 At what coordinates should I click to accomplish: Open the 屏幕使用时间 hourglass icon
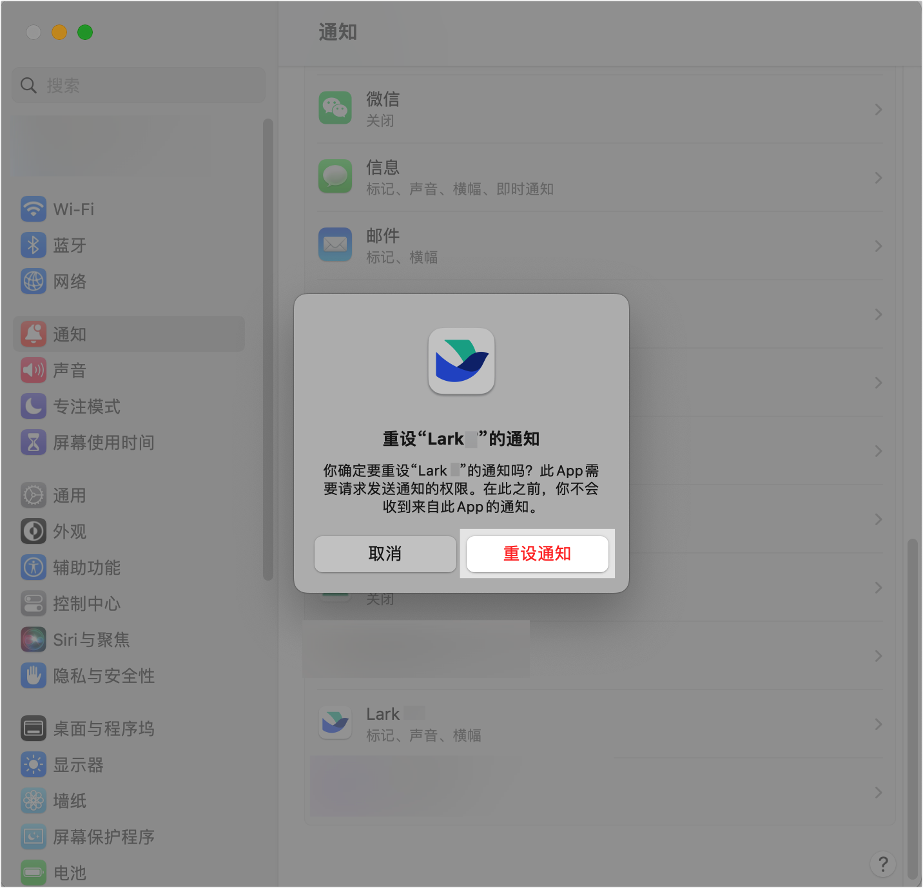click(34, 442)
